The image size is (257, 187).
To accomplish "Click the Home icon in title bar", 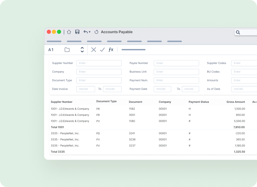I will [x=69, y=32].
